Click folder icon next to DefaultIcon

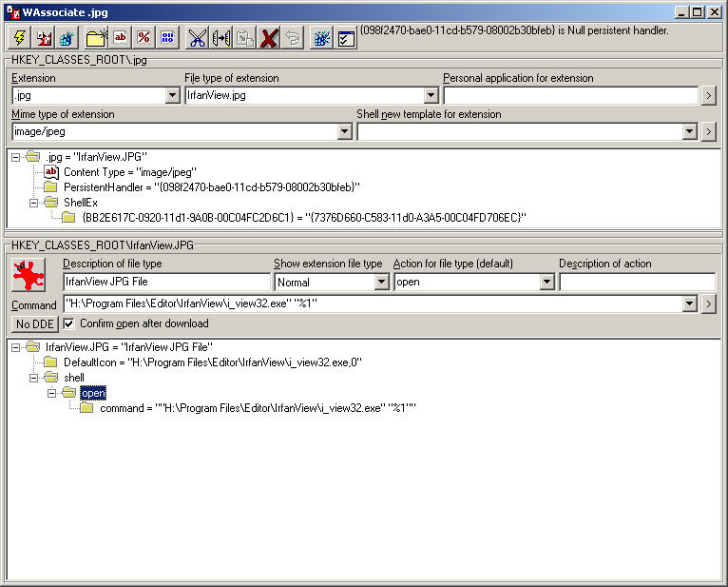tap(50, 362)
